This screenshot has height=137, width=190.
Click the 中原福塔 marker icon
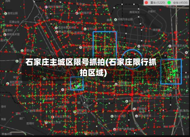[135, 109]
